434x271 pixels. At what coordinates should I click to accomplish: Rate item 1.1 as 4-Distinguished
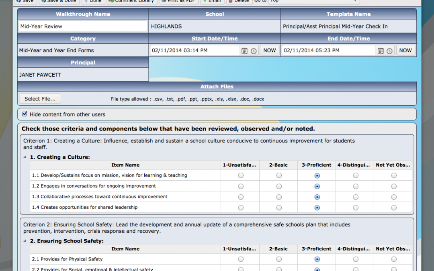click(x=356, y=175)
